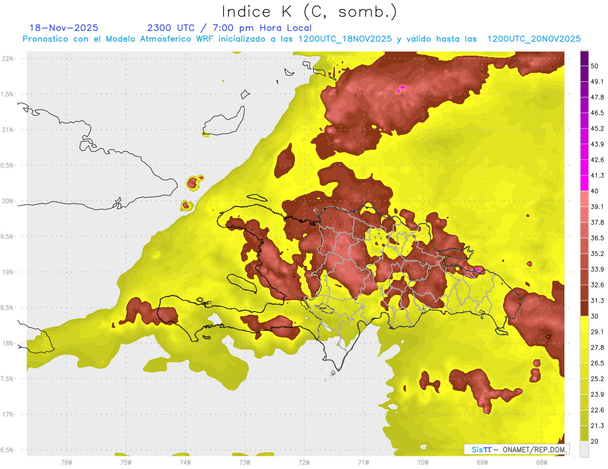
Task: Click the color scale label "47.8"
Action: point(597,97)
